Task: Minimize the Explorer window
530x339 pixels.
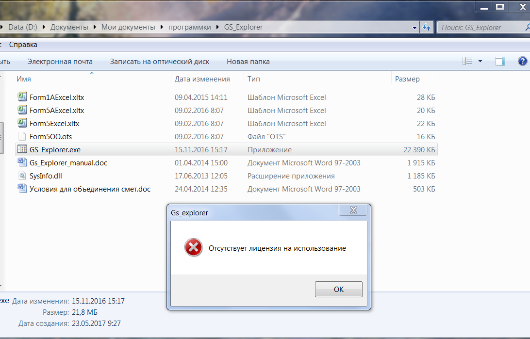Action: [x=484, y=7]
